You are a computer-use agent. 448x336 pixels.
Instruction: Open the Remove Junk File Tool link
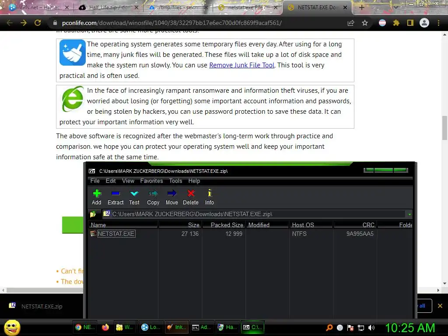point(241,65)
